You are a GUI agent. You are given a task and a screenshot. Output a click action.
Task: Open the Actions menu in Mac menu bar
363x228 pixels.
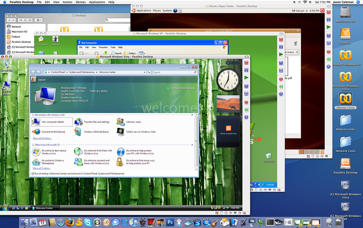[68, 2]
